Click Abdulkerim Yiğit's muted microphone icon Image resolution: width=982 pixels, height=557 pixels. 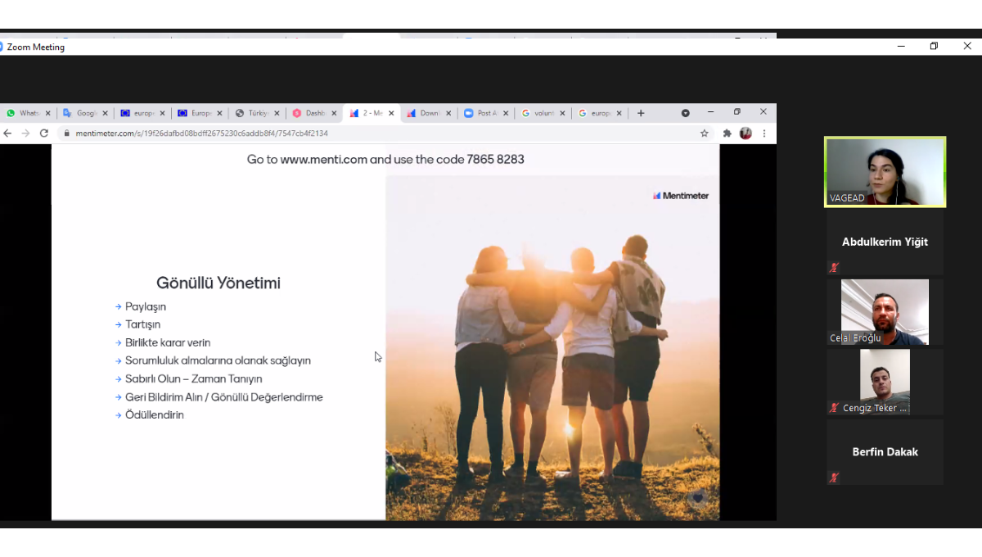point(834,267)
